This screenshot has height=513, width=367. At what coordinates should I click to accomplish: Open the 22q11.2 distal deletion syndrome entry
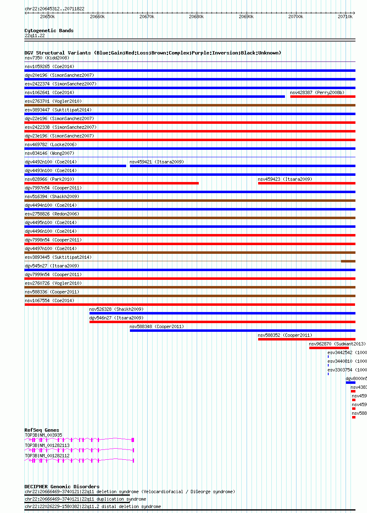coord(93,506)
